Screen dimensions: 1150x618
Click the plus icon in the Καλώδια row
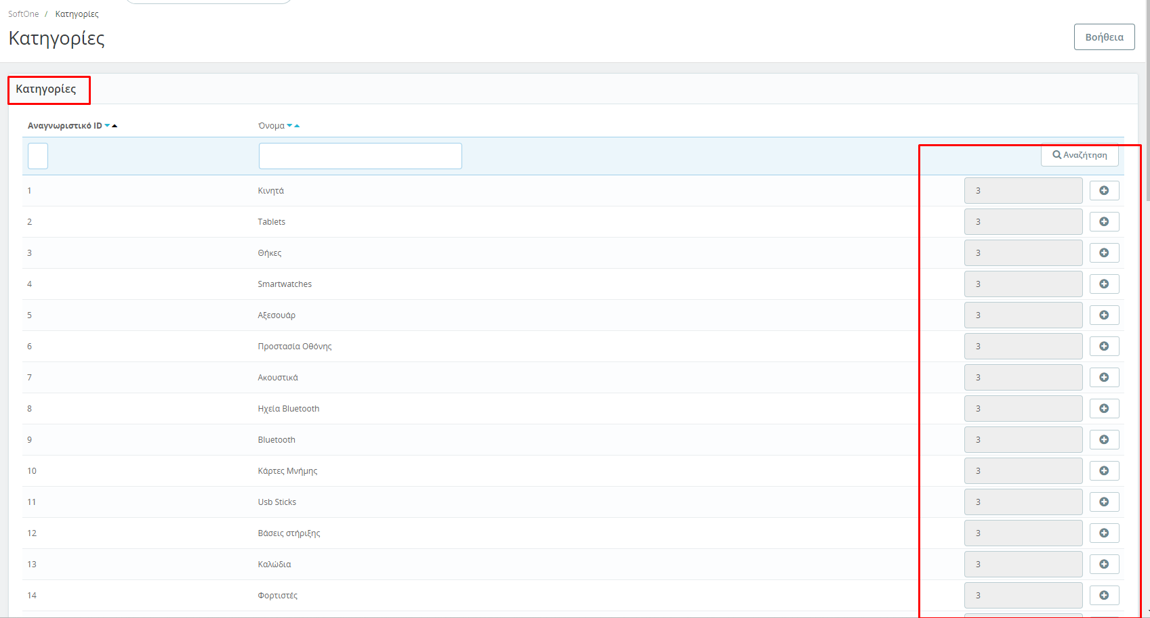(1104, 565)
